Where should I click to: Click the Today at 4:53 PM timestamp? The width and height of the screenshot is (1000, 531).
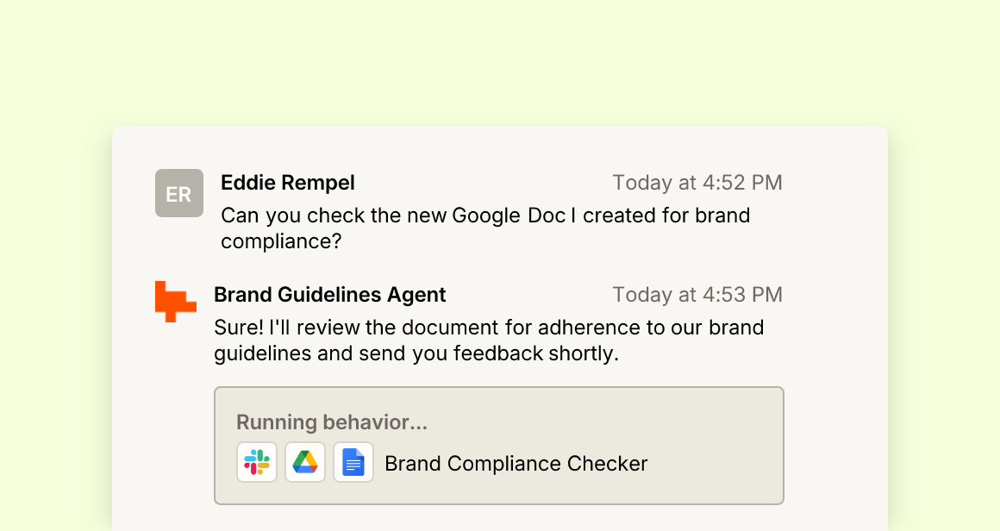(x=697, y=295)
